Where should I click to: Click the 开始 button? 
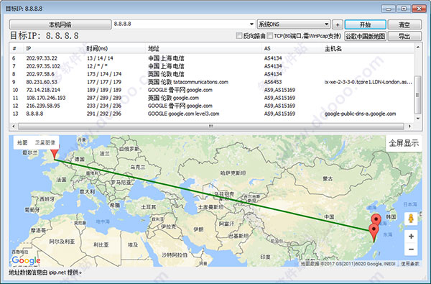366,24
